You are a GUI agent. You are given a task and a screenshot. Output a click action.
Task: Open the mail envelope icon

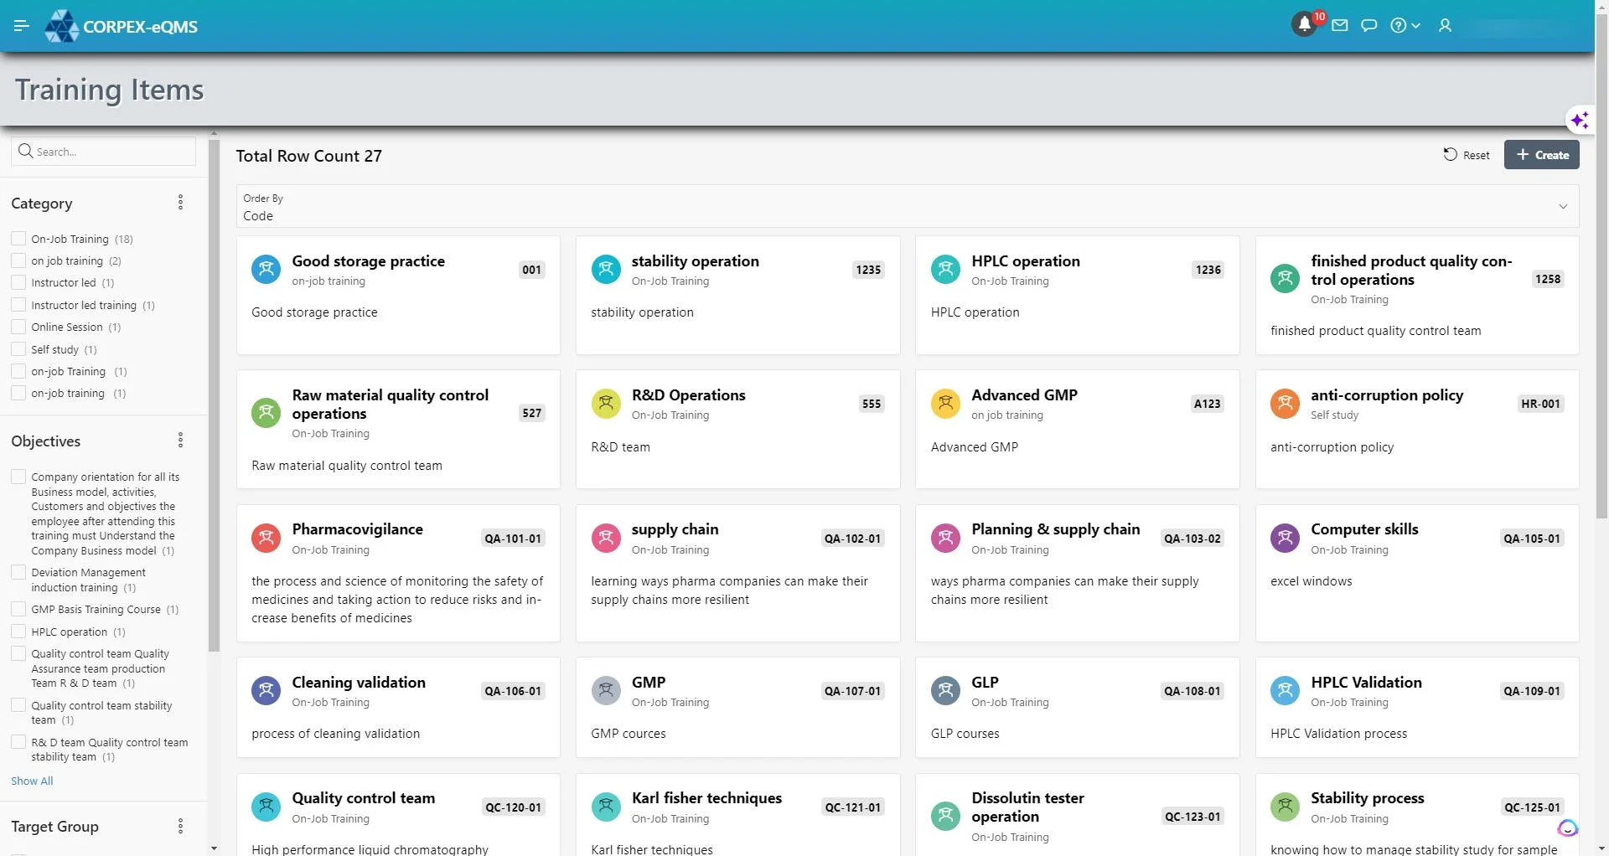tap(1339, 26)
